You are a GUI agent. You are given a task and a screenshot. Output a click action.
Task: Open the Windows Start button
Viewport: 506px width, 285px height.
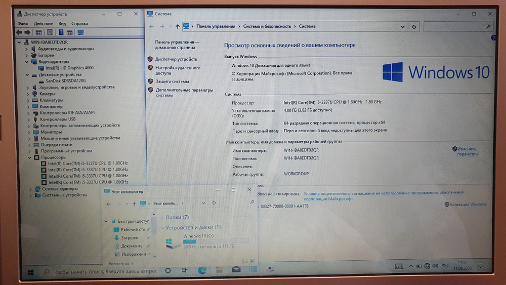coord(31,272)
